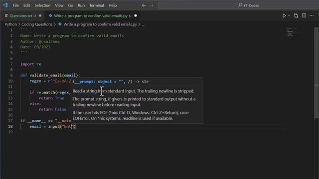Click the Python breadcrumb segment
This screenshot has height=179, width=319.
[x=11, y=24]
